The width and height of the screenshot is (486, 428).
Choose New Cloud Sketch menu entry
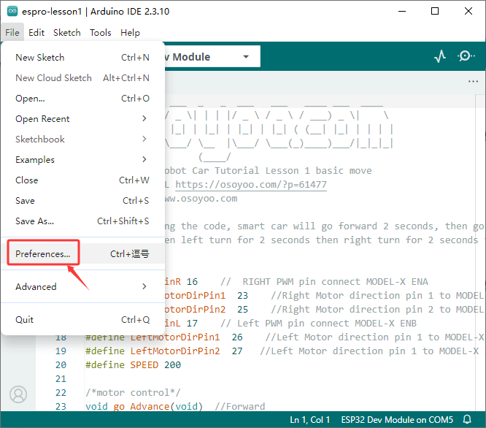(x=82, y=78)
